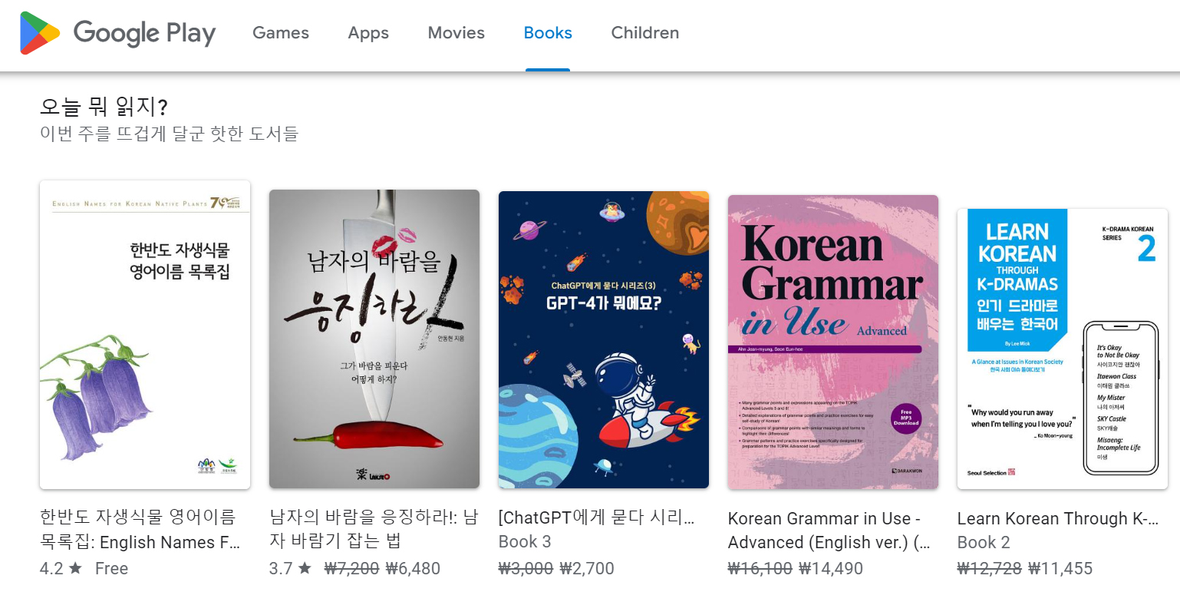Open the Learn Korean Through K-Dramas cover
1180x615 pixels.
1063,349
